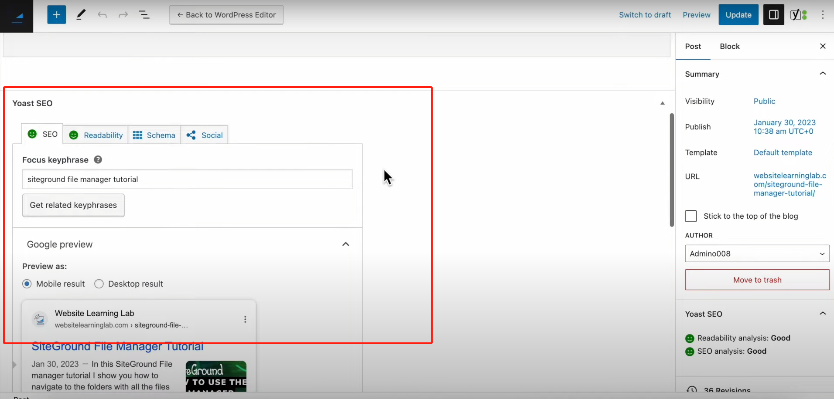This screenshot has height=399, width=834.
Task: Open the Yoast SEO toolbar icon
Action: [798, 15]
